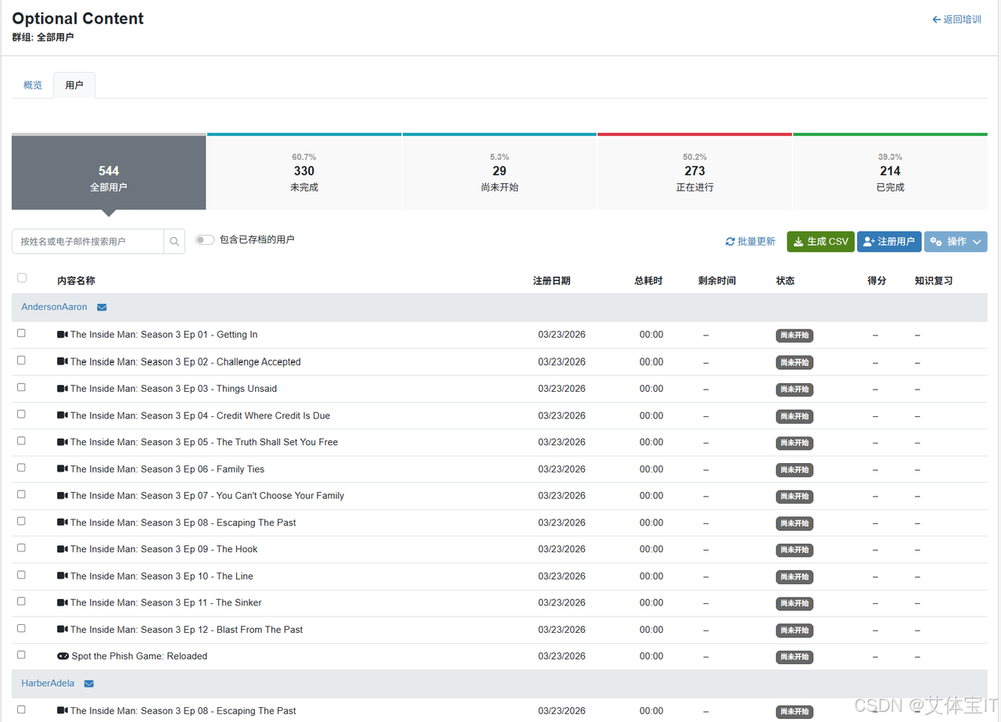
Task: Click the email icon beside AndersonAaron
Action: pos(102,307)
